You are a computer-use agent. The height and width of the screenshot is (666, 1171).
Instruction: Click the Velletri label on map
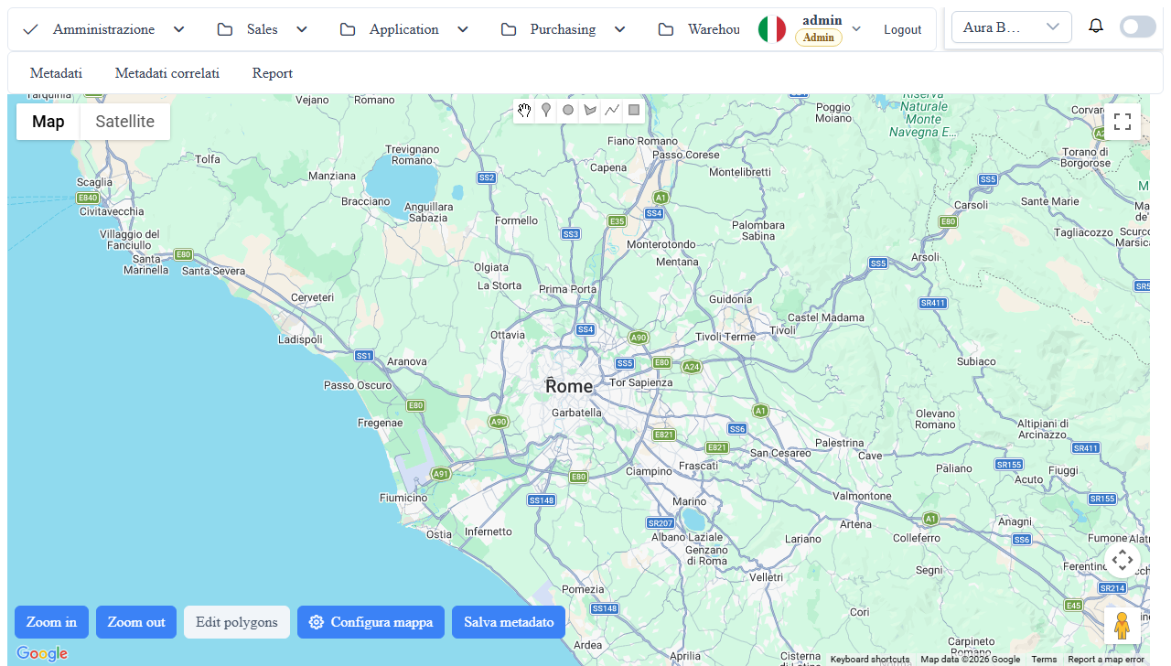tap(766, 577)
